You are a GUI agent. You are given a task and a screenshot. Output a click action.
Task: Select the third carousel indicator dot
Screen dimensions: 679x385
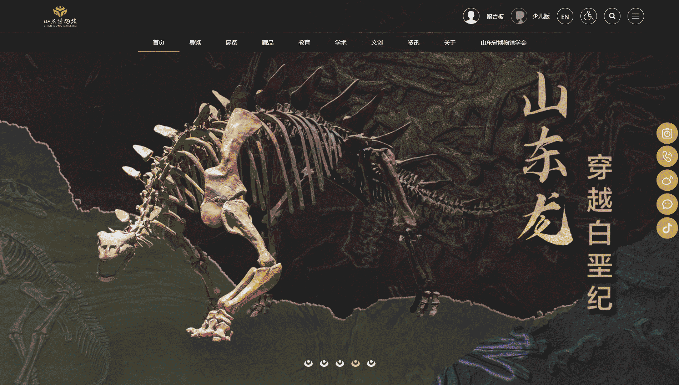click(x=340, y=363)
